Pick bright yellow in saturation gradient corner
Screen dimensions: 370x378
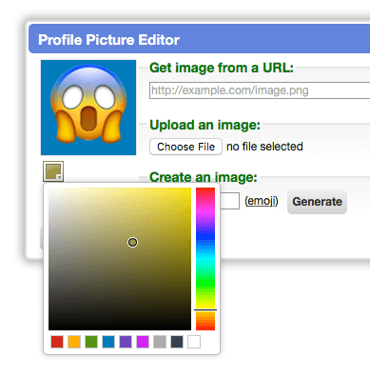tap(187, 191)
